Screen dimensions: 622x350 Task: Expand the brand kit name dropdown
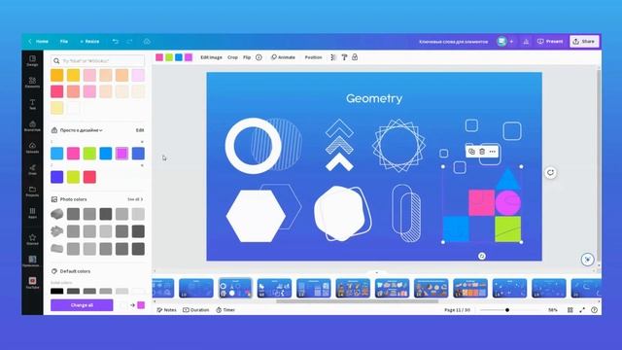[82, 130]
